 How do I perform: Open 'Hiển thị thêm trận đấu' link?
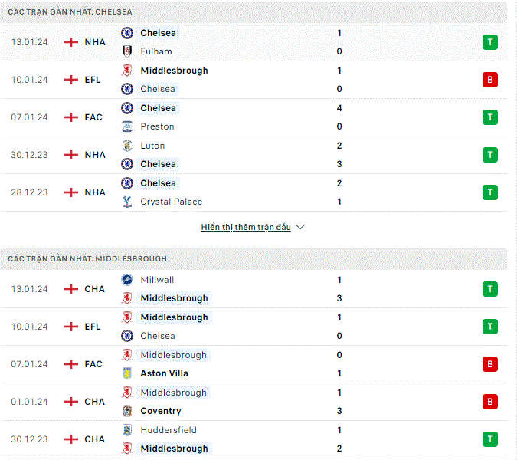tap(246, 227)
